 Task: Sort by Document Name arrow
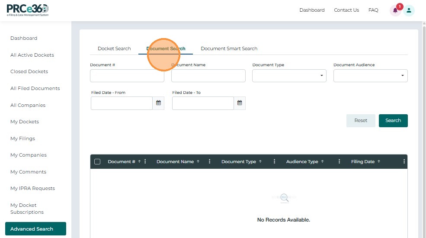(x=198, y=161)
